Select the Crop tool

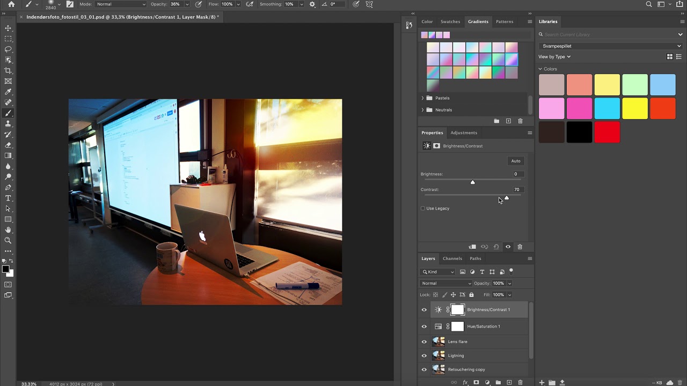point(8,71)
